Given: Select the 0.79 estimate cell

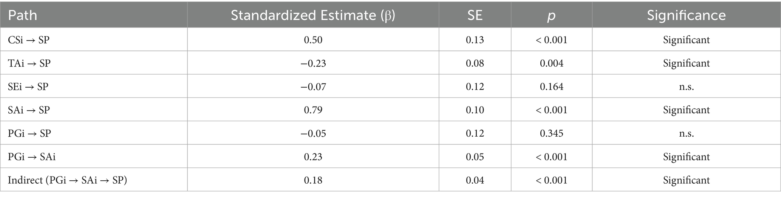Looking at the screenshot, I should [x=313, y=110].
